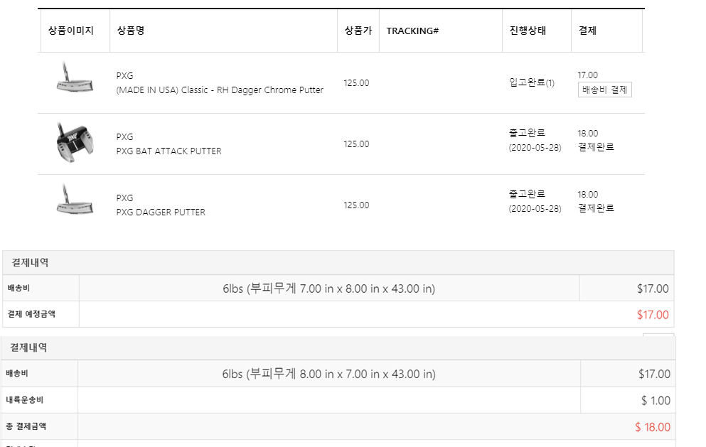Select the 상품가 column header

[x=358, y=31]
